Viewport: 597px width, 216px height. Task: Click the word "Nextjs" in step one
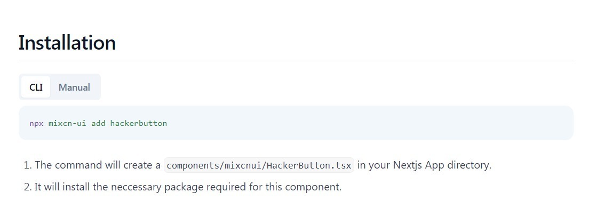click(408, 165)
